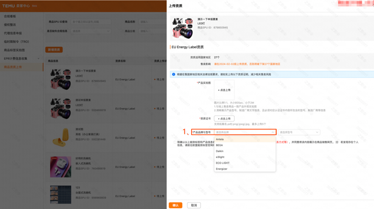
Task: Click 点击上传 button next to 资质证书
Action: pos(224,118)
